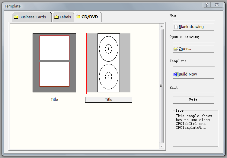This screenshot has width=227, height=158.
Task: Create a new Blank drawing
Action: pos(193,27)
